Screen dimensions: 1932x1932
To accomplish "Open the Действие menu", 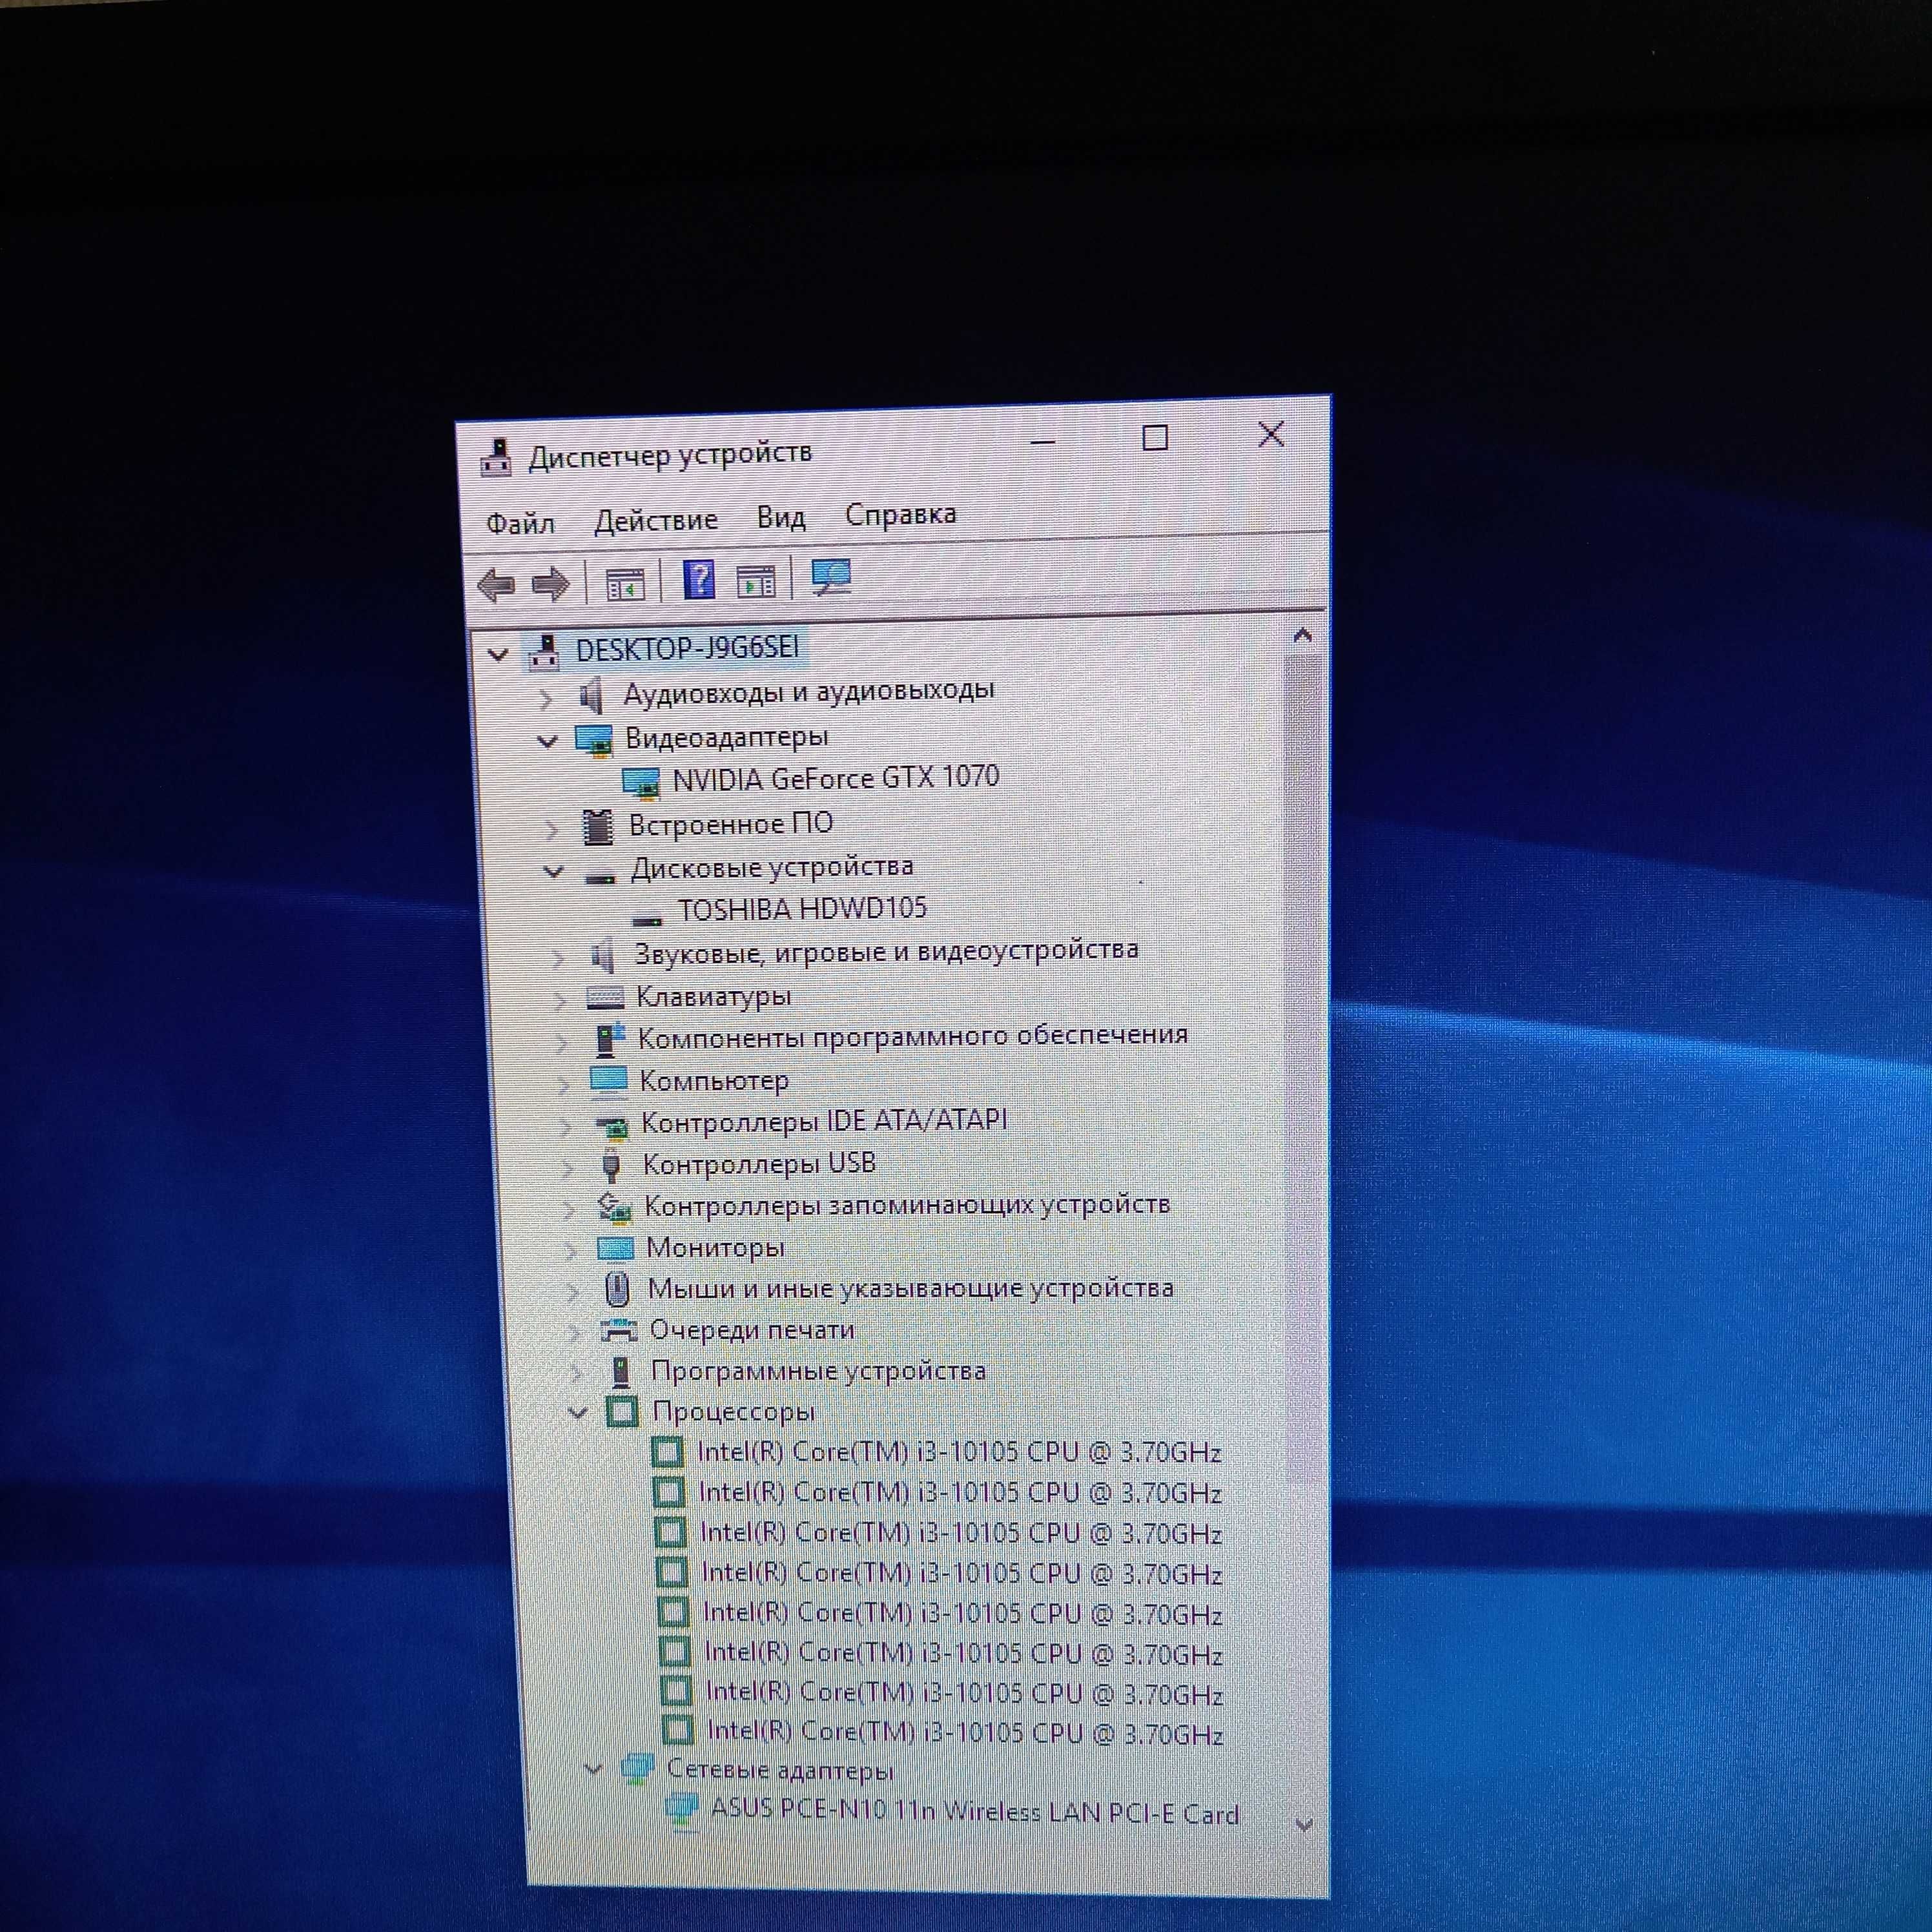I will tap(656, 520).
